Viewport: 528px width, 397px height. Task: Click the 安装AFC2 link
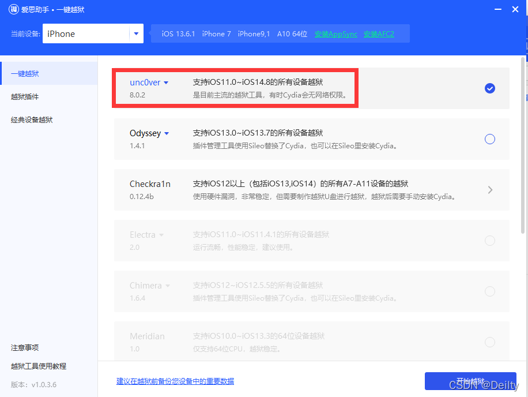click(x=379, y=34)
